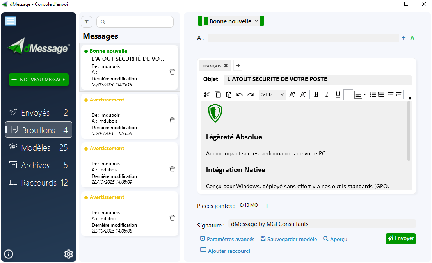Screen dimensions: 432x263
Task: Undo the last edit in the editor
Action: pos(240,94)
